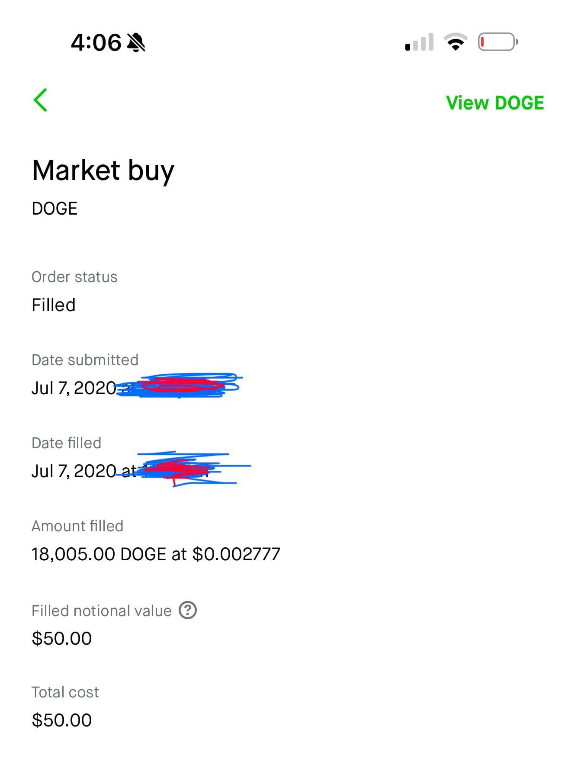The height and width of the screenshot is (758, 571).
Task: Tap the Date submitted Jul 7, 2020 value
Action: click(74, 388)
